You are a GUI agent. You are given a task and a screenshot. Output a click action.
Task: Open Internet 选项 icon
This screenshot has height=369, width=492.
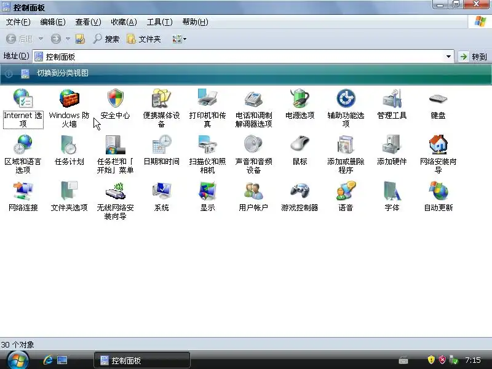tap(23, 98)
